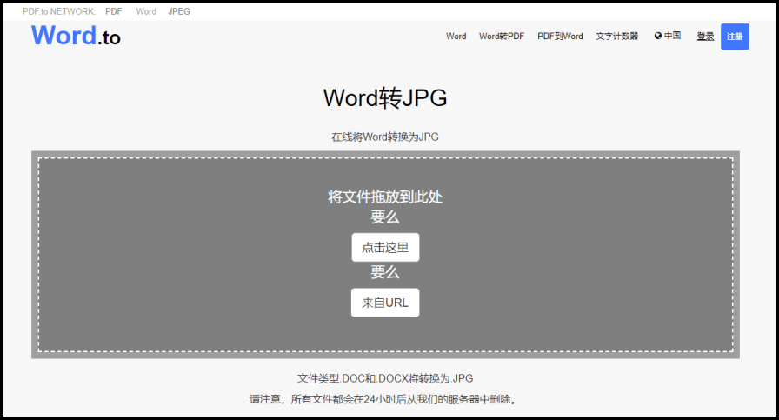Open the PDF link in the network bar
This screenshot has width=779, height=420.
(113, 11)
